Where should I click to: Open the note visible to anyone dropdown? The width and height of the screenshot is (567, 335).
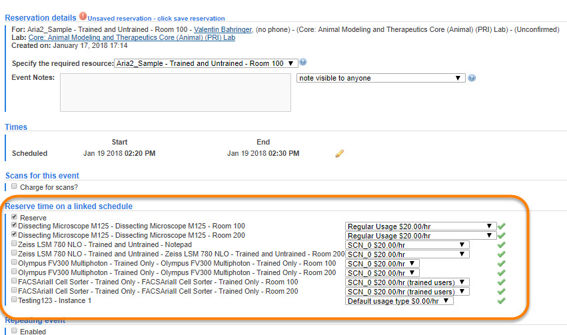380,78
